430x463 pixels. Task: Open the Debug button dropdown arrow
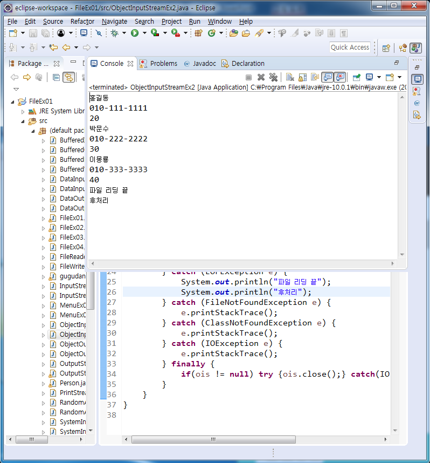[x=124, y=33]
